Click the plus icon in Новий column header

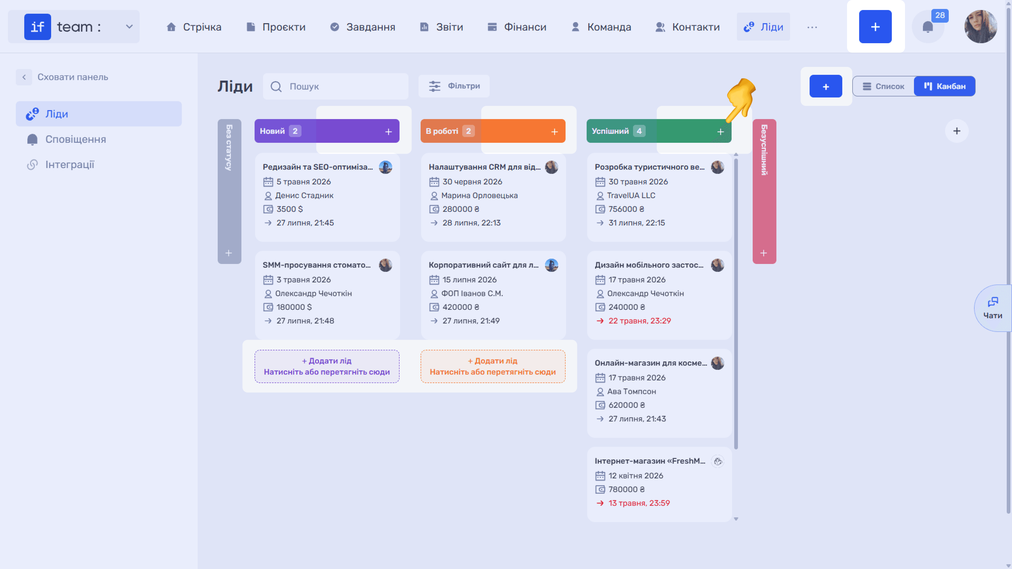(x=388, y=131)
